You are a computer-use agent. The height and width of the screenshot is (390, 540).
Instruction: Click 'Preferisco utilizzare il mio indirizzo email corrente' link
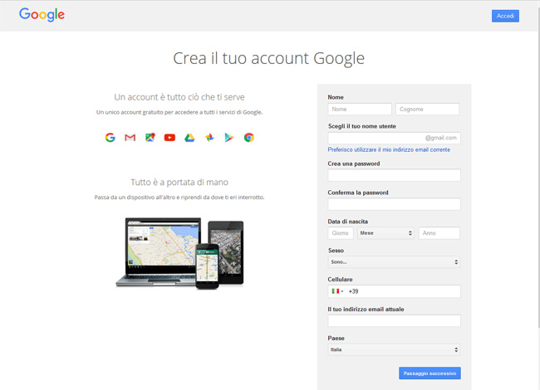389,149
